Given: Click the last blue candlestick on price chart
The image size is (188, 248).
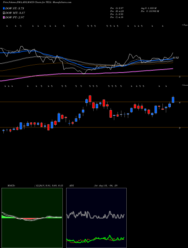Looking at the screenshot, I should point(173,100).
